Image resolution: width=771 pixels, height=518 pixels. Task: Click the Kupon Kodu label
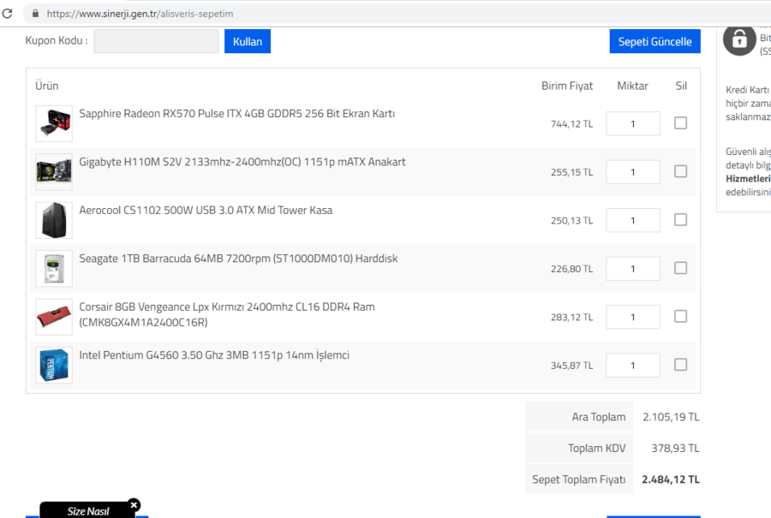click(x=57, y=41)
